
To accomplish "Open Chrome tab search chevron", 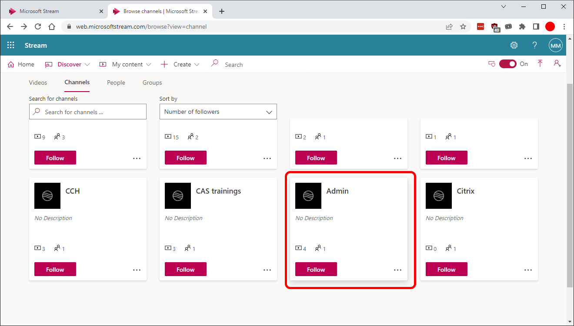I will tap(504, 7).
